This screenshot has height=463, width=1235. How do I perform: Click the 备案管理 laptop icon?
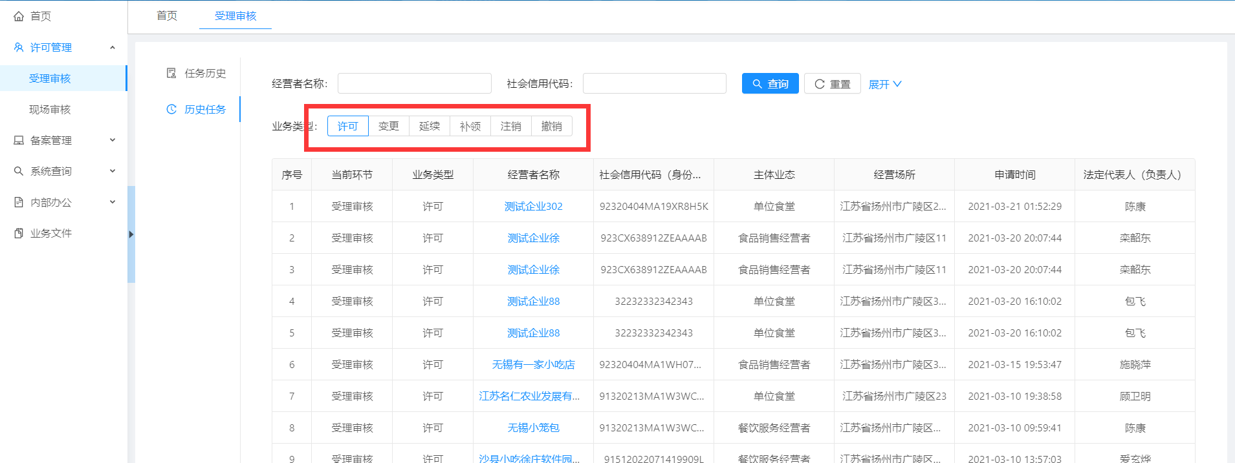tap(19, 140)
